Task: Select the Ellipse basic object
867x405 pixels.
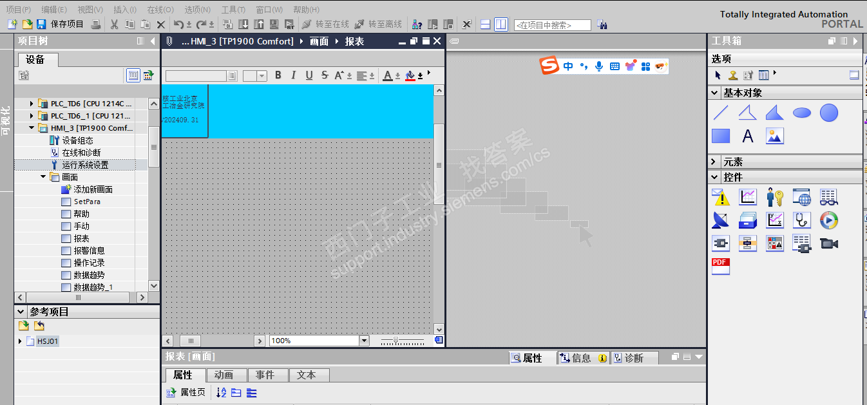Action: click(802, 113)
